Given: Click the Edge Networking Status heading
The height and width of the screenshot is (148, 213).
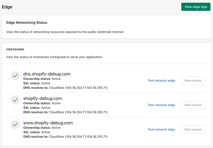Looking at the screenshot, I should pos(27,22).
